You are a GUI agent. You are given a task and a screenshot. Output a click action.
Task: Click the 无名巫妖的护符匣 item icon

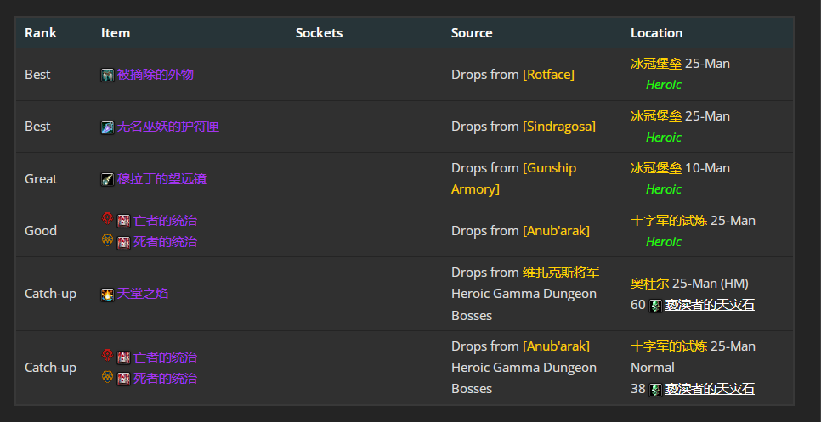pyautogui.click(x=107, y=127)
